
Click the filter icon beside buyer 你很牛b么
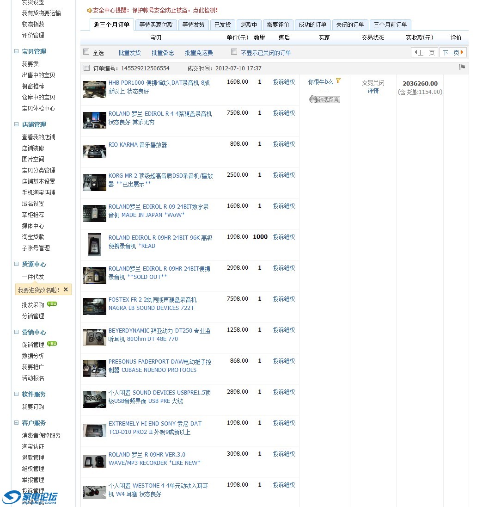coord(338,81)
